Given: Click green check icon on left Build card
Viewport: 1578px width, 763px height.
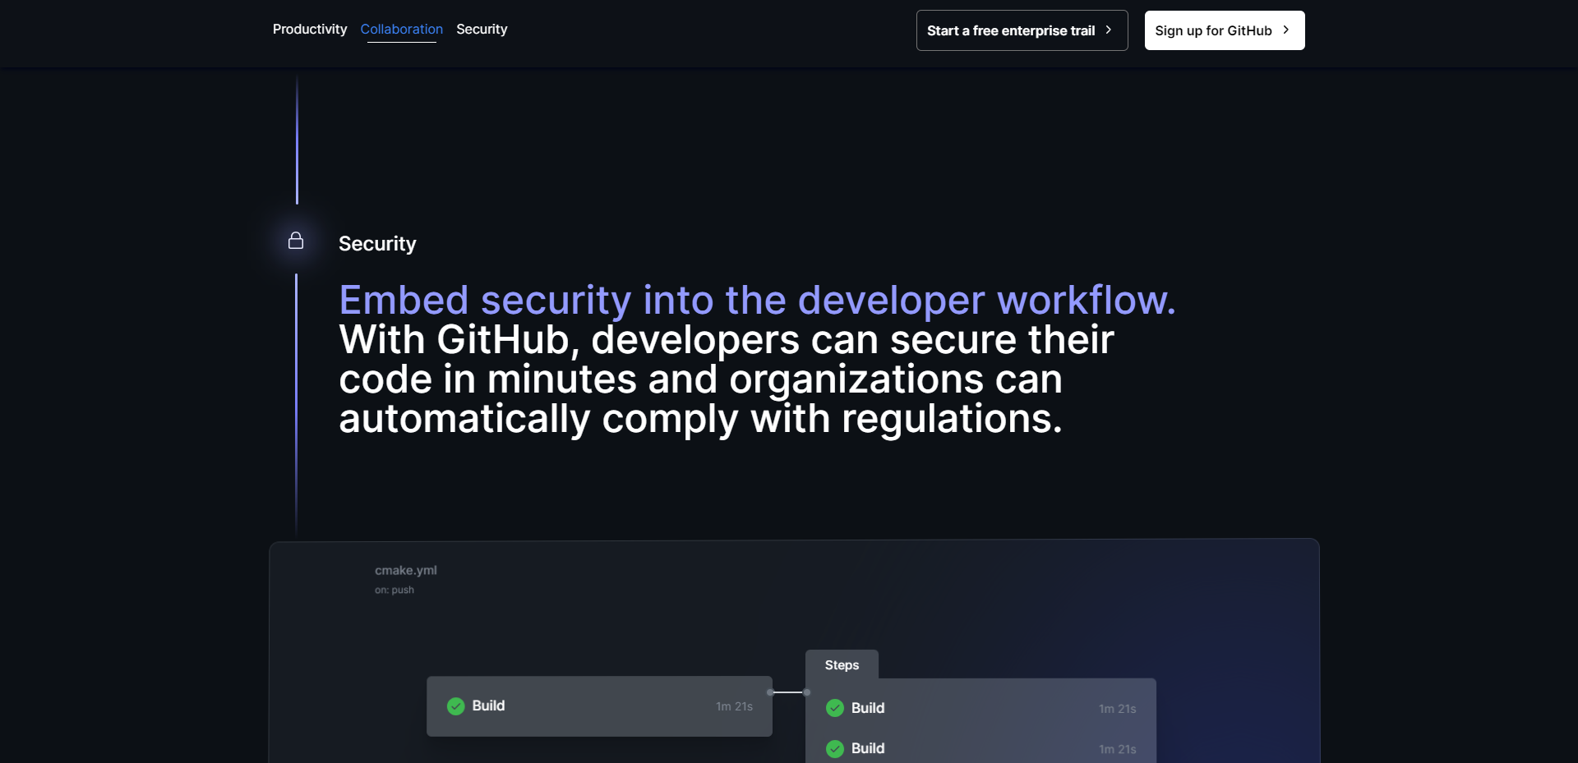Looking at the screenshot, I should point(455,706).
